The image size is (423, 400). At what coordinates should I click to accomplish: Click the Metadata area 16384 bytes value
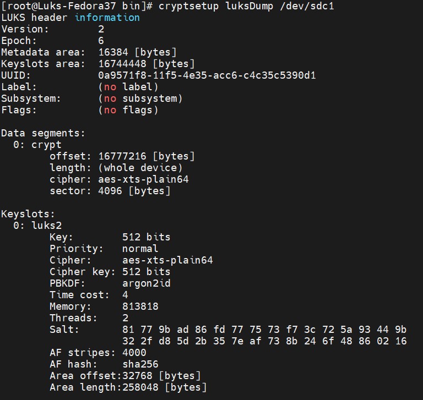137,52
